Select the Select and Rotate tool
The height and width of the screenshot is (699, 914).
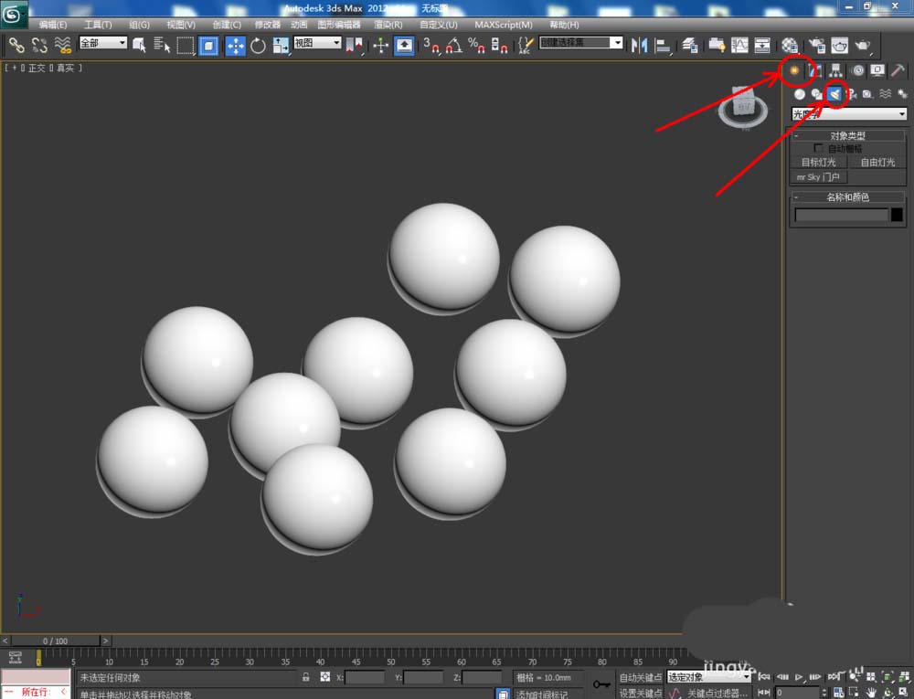258,46
